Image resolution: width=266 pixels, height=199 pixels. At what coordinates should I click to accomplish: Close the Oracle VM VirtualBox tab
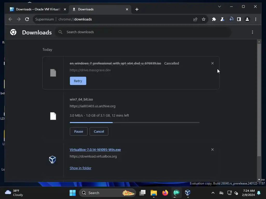[x=65, y=9]
